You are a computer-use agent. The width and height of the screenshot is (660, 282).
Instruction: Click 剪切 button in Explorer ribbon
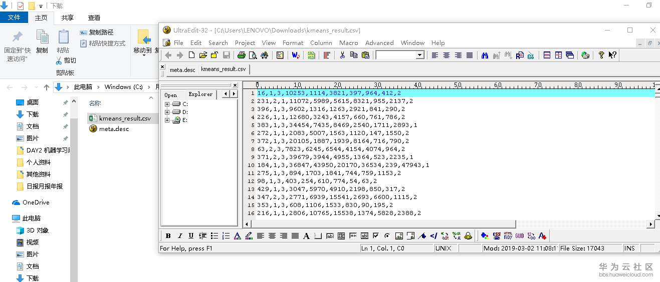click(x=66, y=60)
